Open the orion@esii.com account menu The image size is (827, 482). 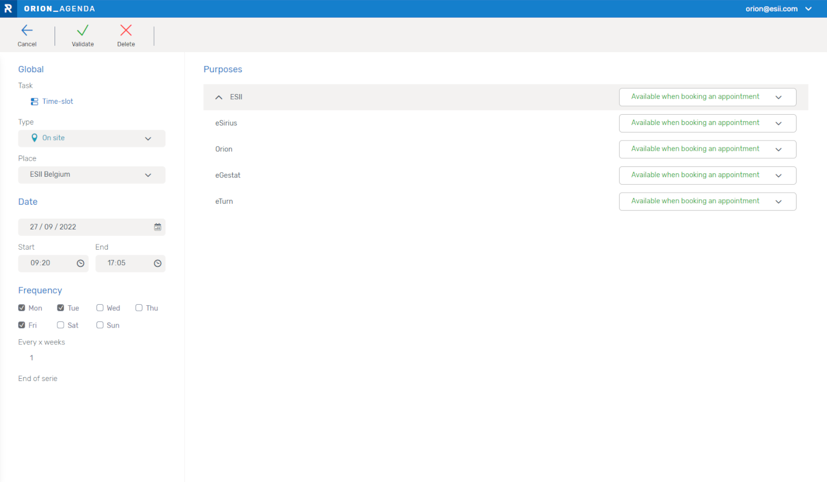[x=779, y=9]
